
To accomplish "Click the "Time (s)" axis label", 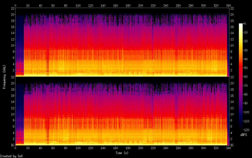I will (x=122, y=153).
